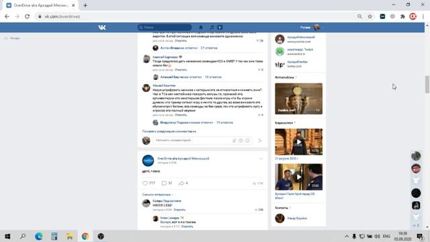
Task: Close the OverDrive VK tab
Action: [73, 5]
